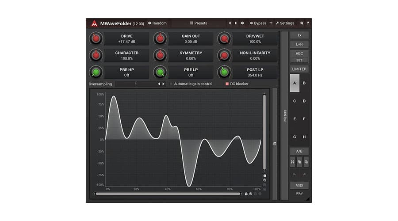Toggle the LIMITER button
The width and height of the screenshot is (398, 221).
click(x=299, y=69)
